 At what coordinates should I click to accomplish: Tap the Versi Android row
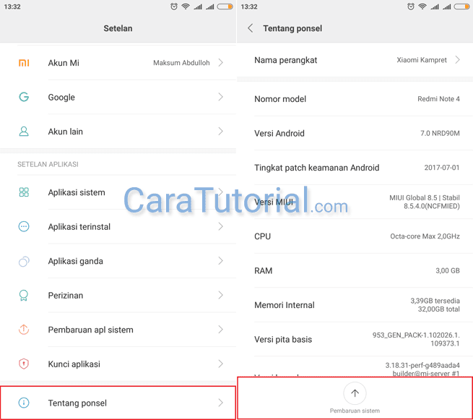[355, 133]
